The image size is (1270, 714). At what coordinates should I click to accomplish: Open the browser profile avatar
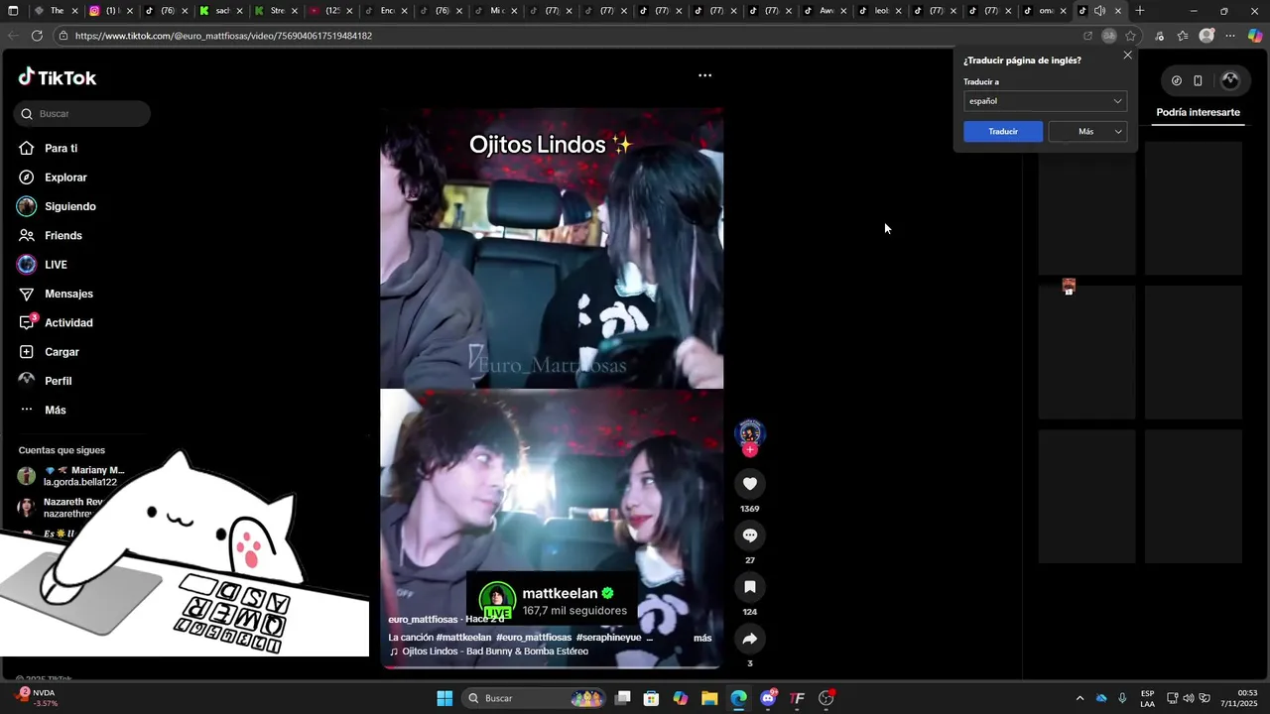(x=1206, y=36)
